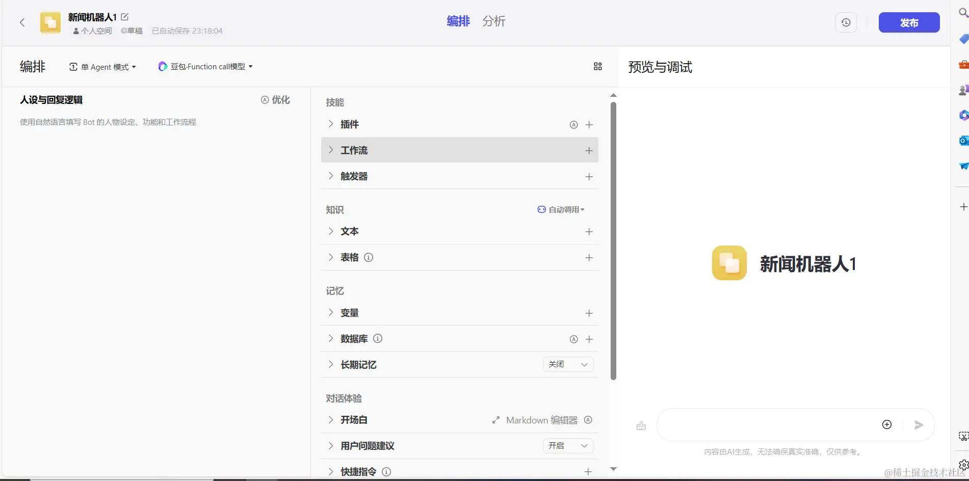Image resolution: width=969 pixels, height=481 pixels.
Task: Expand the 触发器 section chevron
Action: click(331, 176)
